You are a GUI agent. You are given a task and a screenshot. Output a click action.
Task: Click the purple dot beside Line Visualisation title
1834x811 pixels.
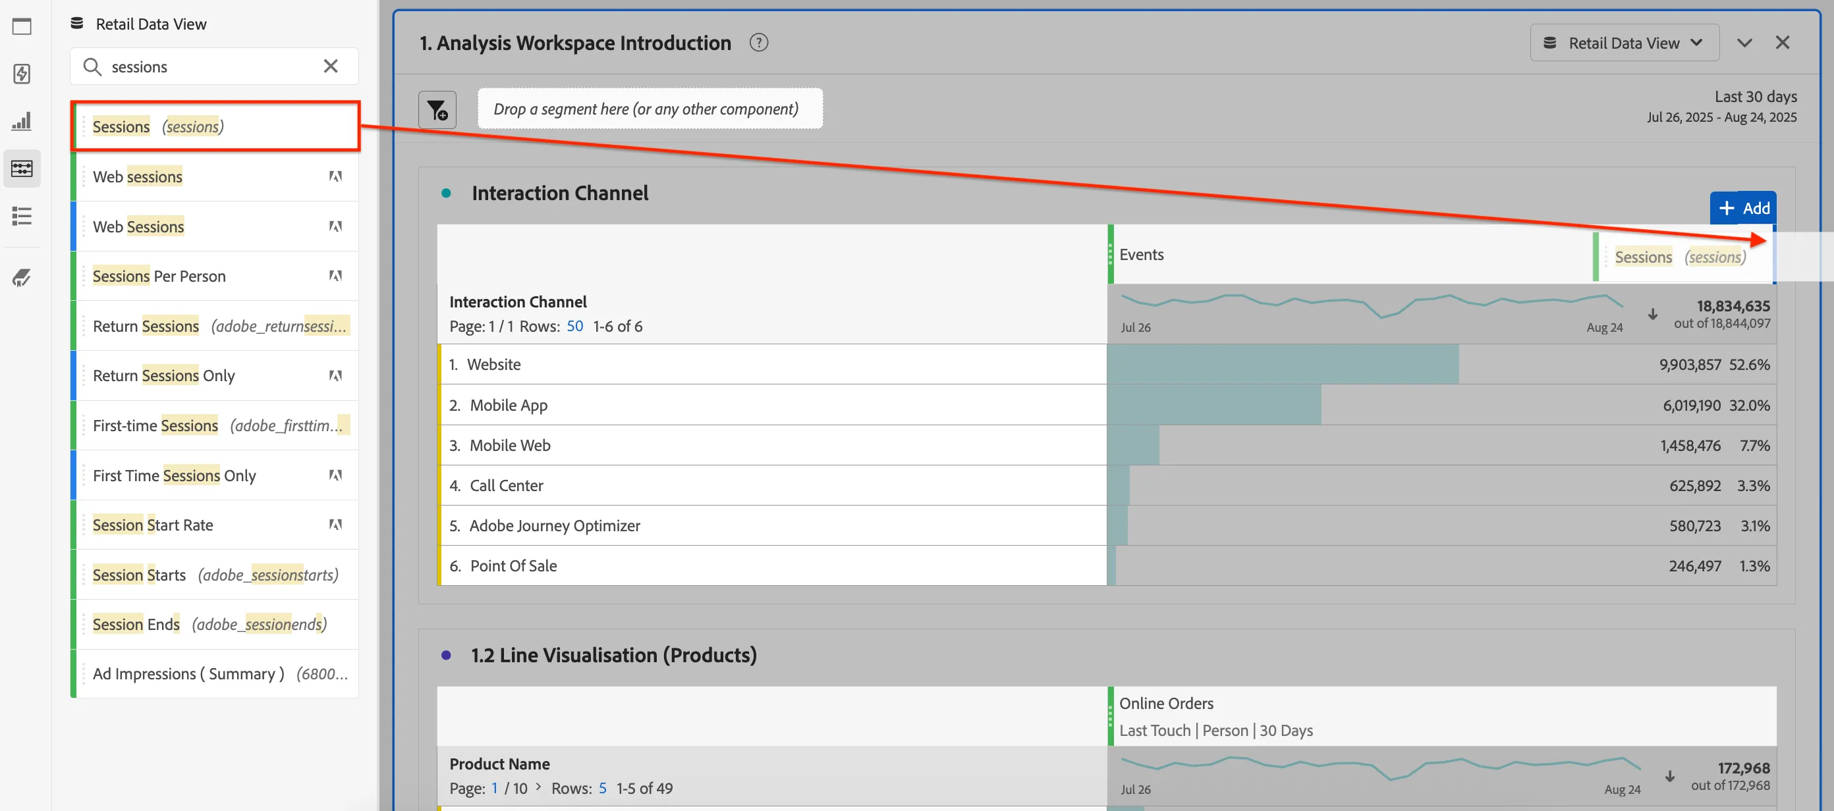[x=447, y=655]
